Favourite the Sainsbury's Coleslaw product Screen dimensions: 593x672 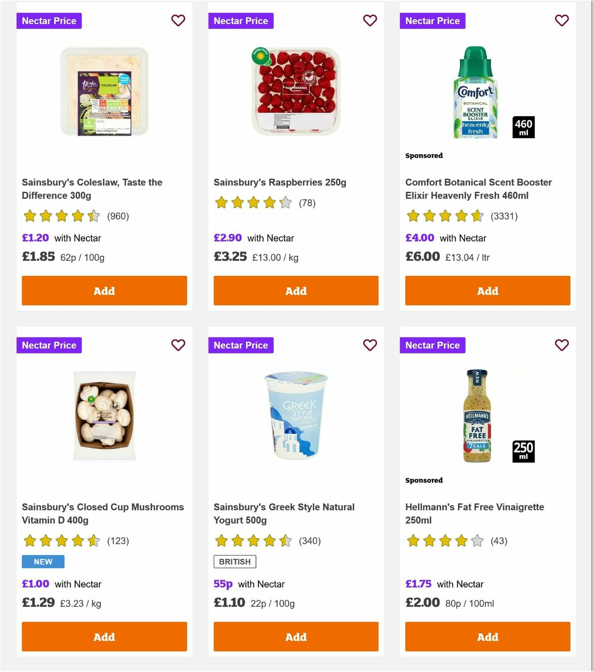click(x=178, y=21)
